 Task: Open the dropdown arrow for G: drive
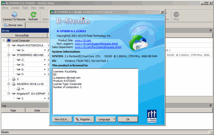[45, 50]
